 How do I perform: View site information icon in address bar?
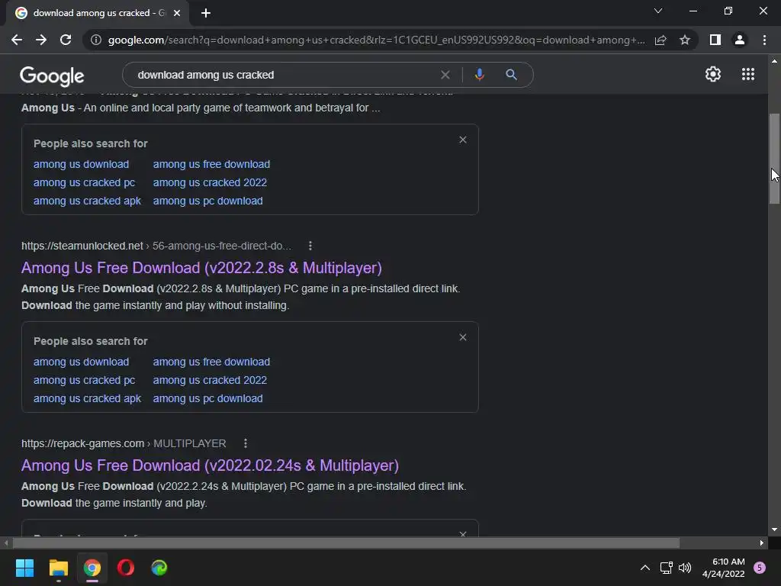click(96, 40)
